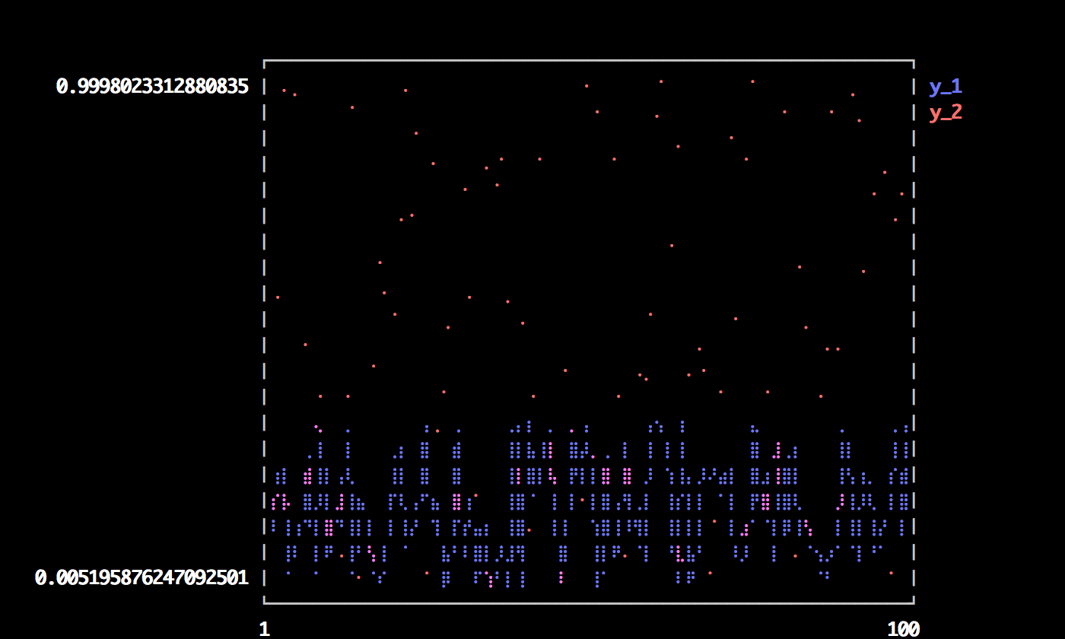
Task: Click the bottom-right corner of the plot frame
Action: coord(914,603)
